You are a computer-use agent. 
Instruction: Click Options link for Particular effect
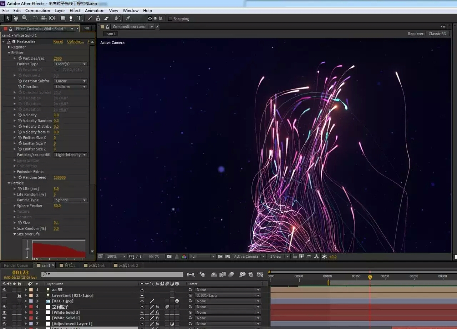click(x=75, y=41)
